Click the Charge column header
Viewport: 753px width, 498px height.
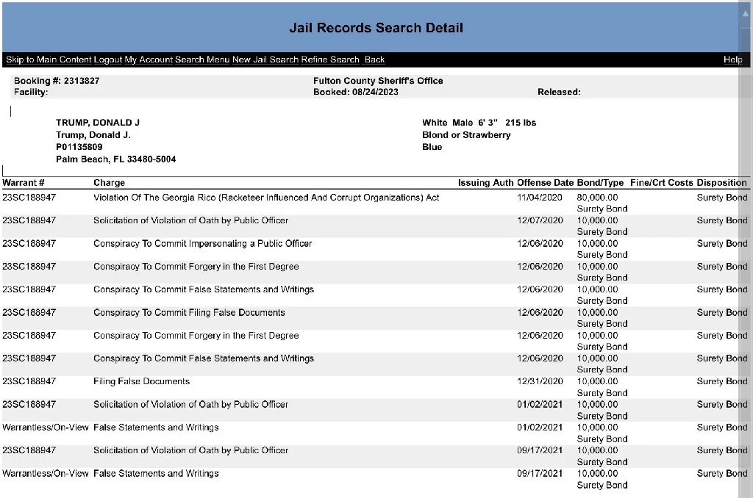(109, 182)
